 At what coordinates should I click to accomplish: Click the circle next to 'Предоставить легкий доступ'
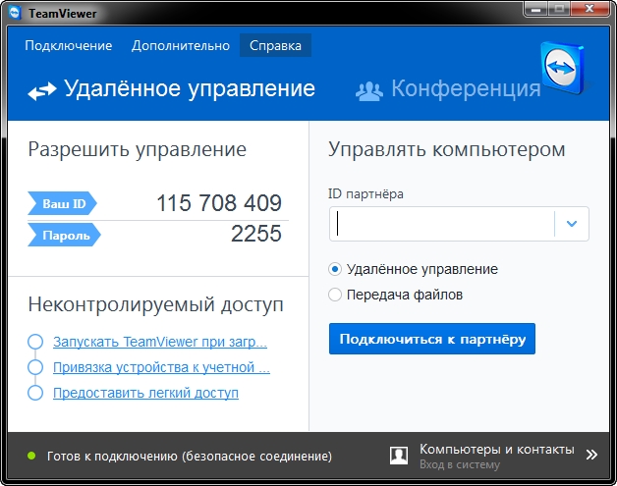click(x=35, y=393)
